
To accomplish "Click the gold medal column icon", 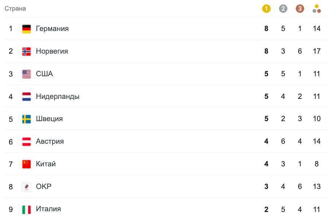I will tap(266, 9).
